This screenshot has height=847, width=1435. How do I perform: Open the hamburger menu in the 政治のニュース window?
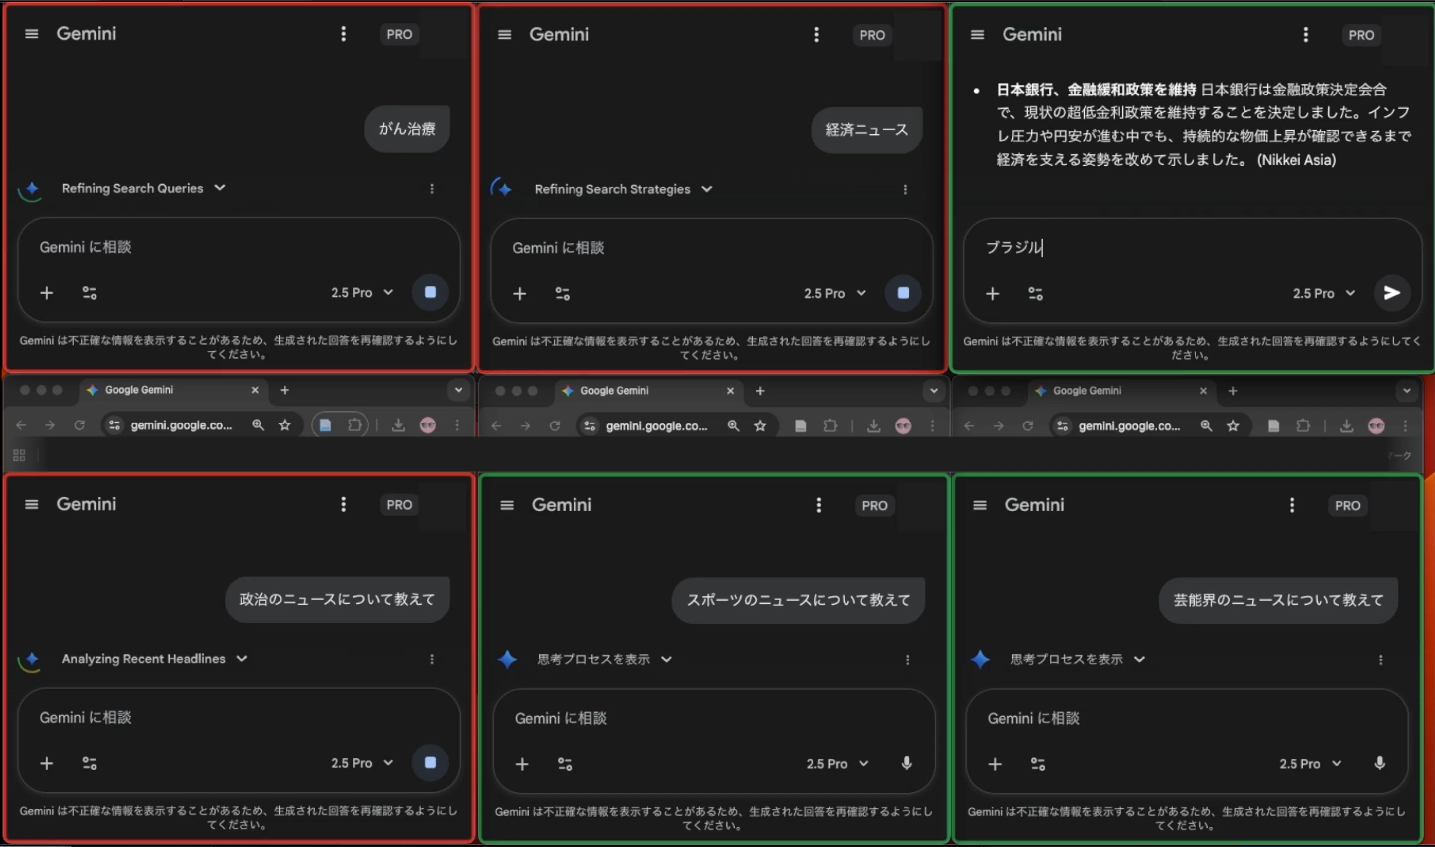tap(32, 505)
